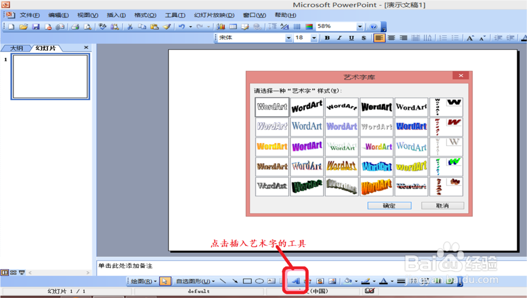
Task: Open the 编辑(E) menu
Action: pos(58,15)
